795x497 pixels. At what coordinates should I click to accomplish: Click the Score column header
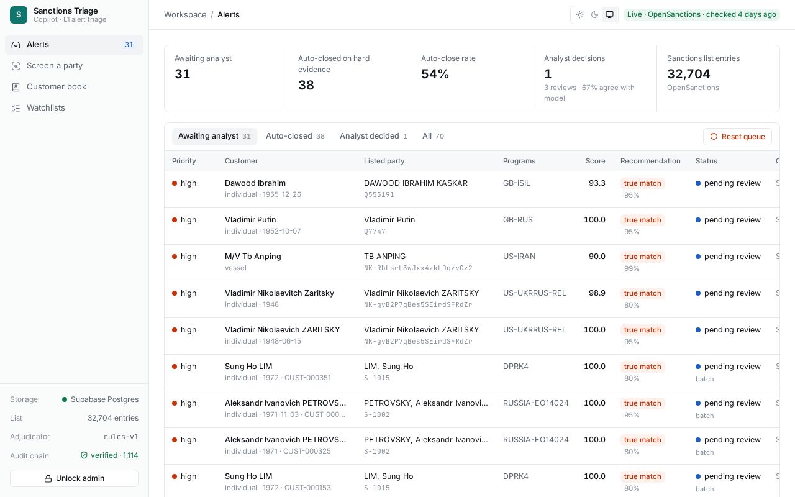tap(595, 161)
